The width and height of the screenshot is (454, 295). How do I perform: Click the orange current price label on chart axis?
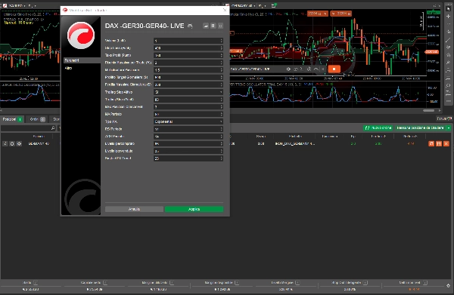[x=432, y=52]
